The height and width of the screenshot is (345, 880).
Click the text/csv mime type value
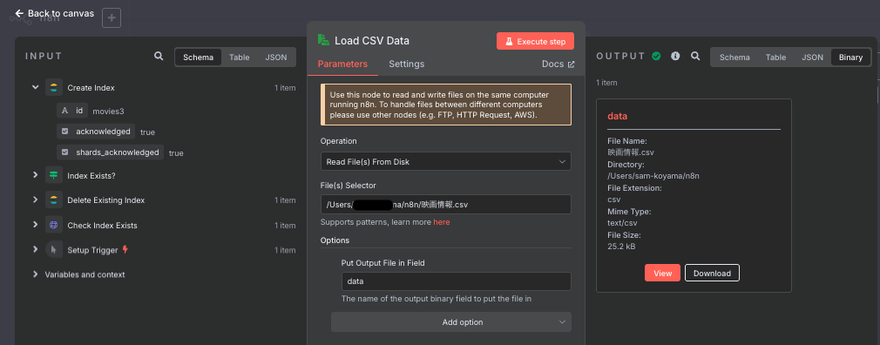622,223
